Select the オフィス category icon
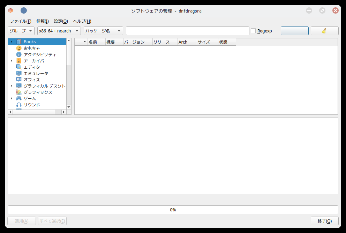This screenshot has width=346, height=233. pyautogui.click(x=19, y=80)
